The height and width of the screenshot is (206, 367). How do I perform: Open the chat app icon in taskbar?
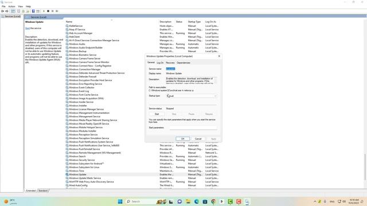tap(179, 201)
